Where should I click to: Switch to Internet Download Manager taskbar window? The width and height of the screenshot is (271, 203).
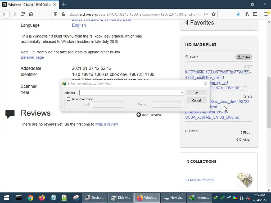[x=200, y=198]
